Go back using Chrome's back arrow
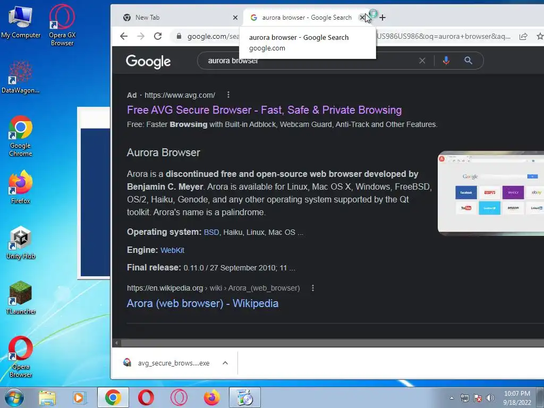This screenshot has height=408, width=544. [124, 36]
